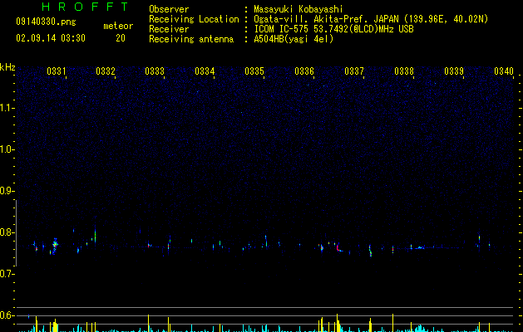Click the Observer label

click(169, 9)
